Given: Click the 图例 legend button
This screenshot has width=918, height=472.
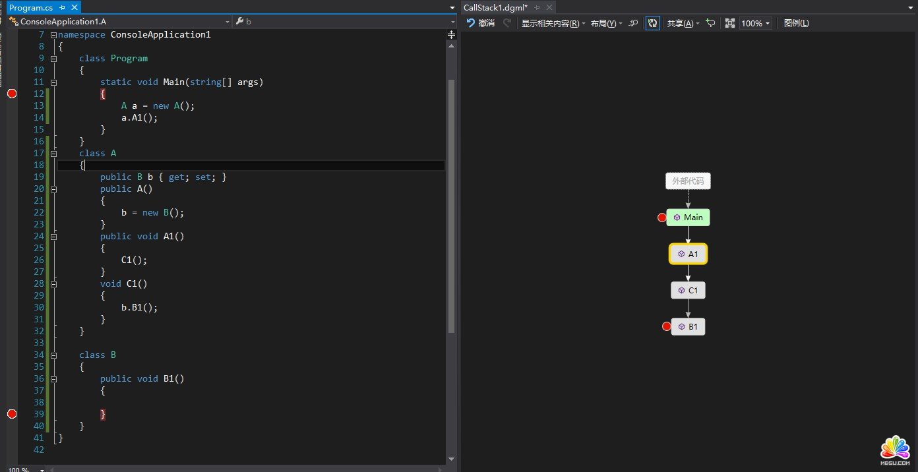Looking at the screenshot, I should (796, 23).
